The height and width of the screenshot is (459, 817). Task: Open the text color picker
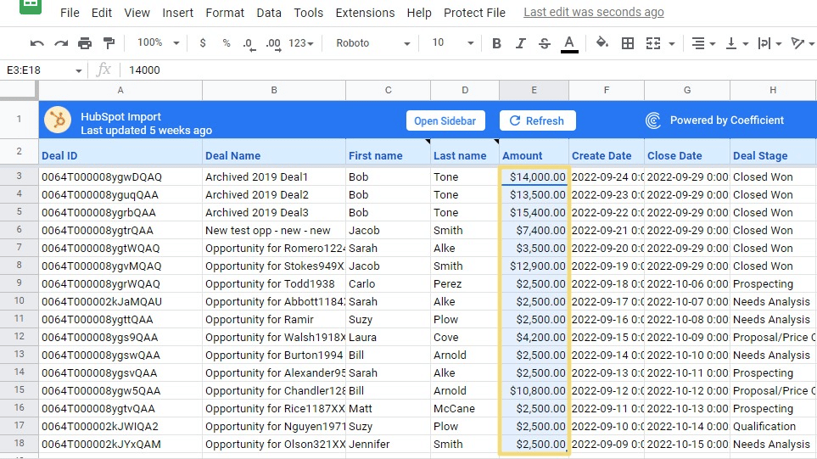point(569,43)
